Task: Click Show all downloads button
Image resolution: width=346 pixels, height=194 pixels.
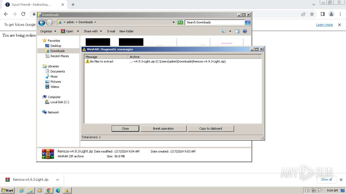Action: pos(326,179)
